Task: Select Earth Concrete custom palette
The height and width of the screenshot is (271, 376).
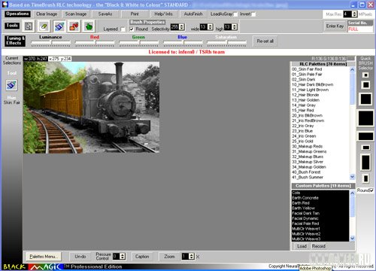Action: tap(320, 198)
